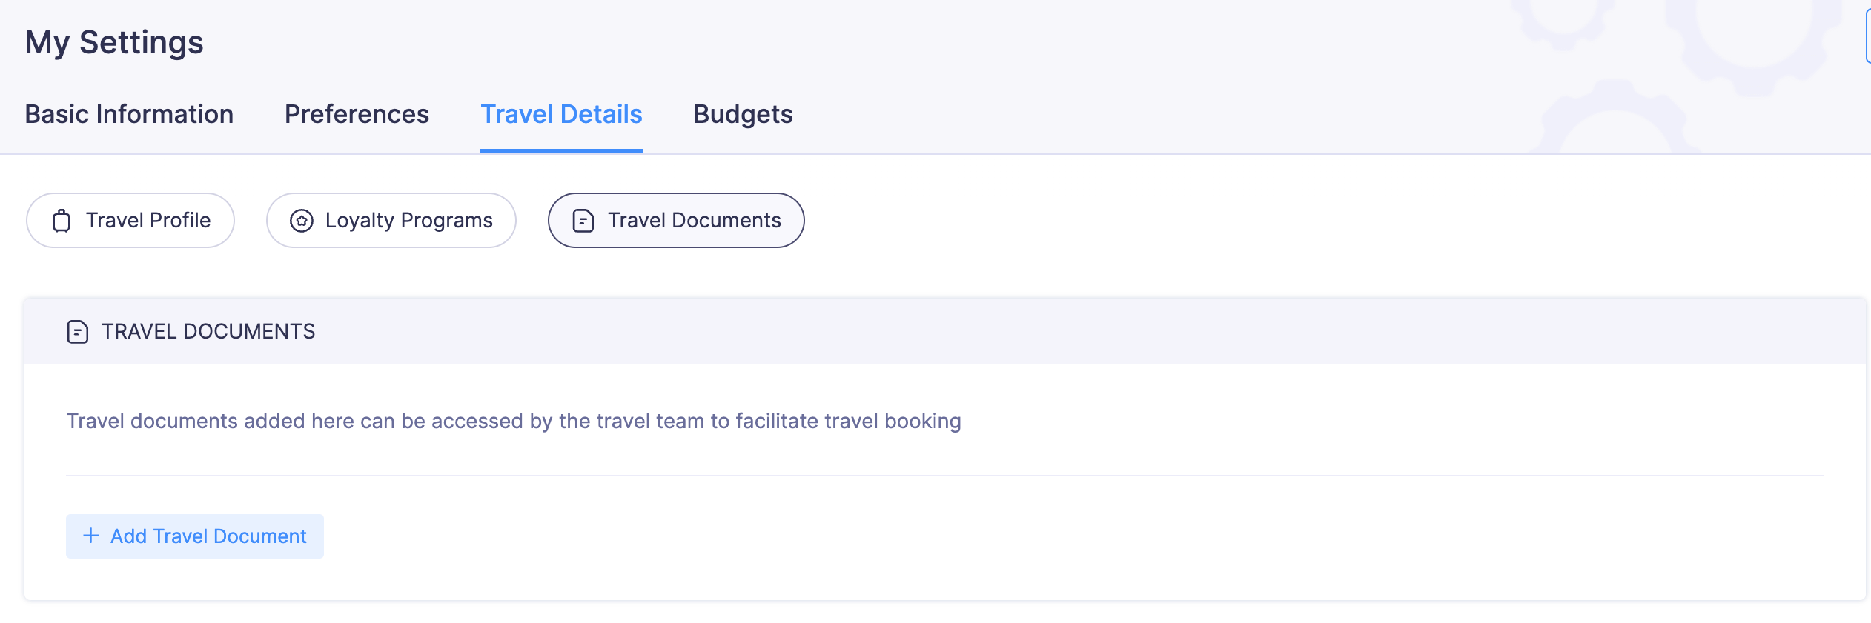1871x623 pixels.
Task: Switch to the Preferences tab
Action: click(x=357, y=114)
